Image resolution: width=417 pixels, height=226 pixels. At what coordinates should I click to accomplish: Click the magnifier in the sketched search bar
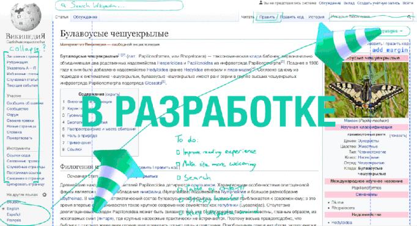pos(64,5)
